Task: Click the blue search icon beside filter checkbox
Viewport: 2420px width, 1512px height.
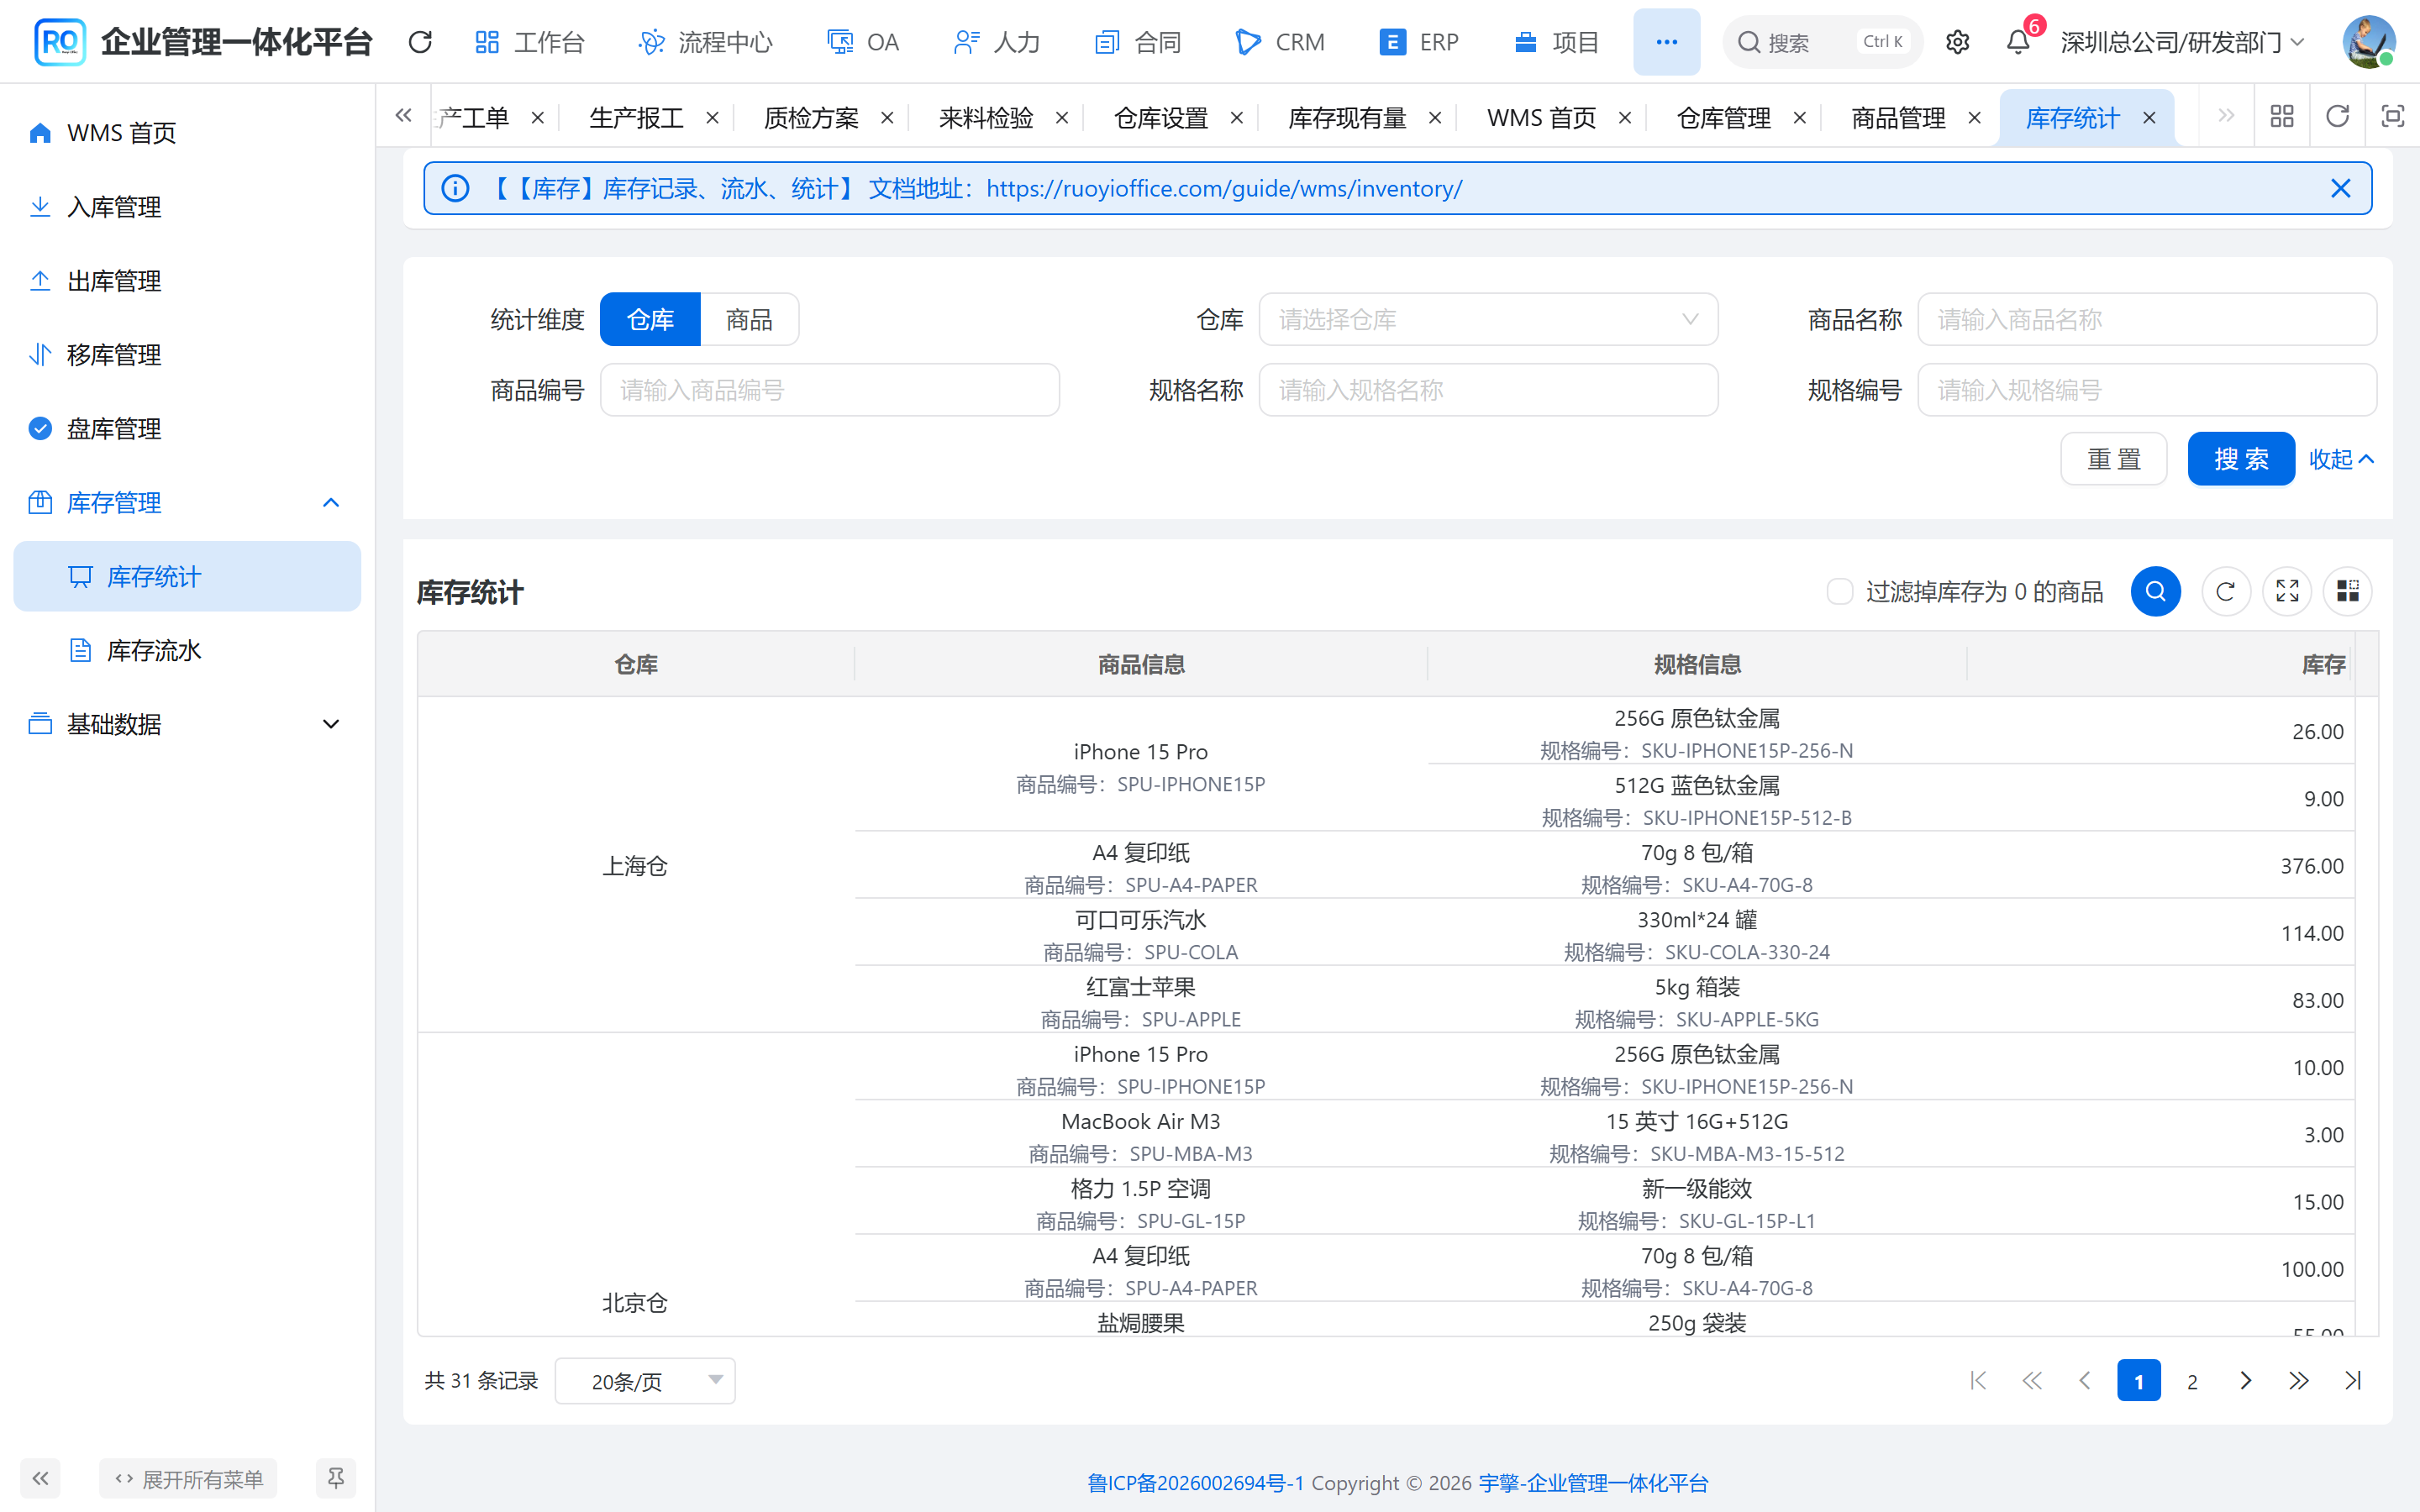Action: click(x=2155, y=591)
